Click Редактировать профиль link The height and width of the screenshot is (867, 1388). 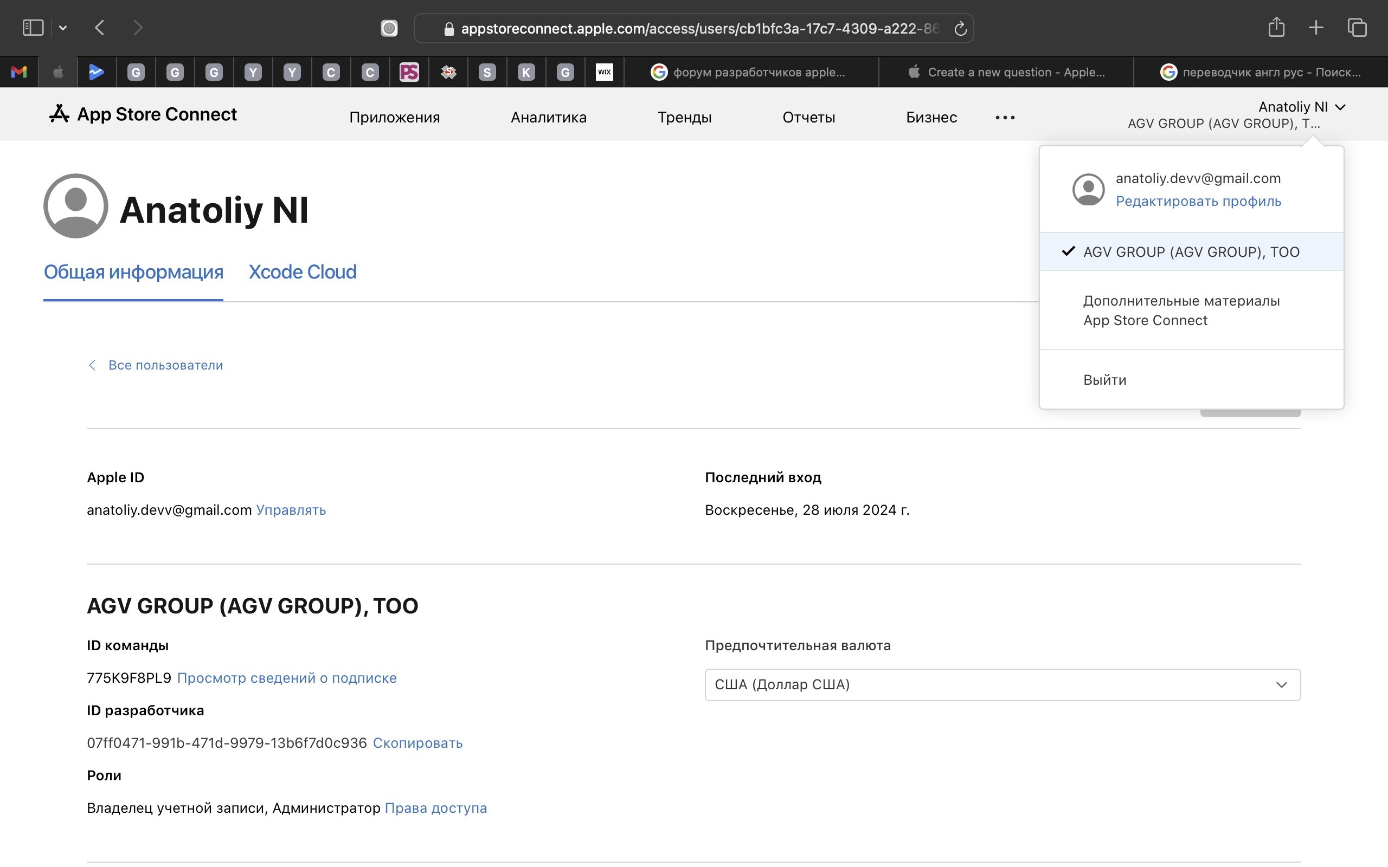pos(1198,201)
